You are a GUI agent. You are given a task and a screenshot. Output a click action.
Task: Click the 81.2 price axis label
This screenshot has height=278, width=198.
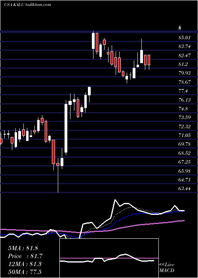[183, 64]
